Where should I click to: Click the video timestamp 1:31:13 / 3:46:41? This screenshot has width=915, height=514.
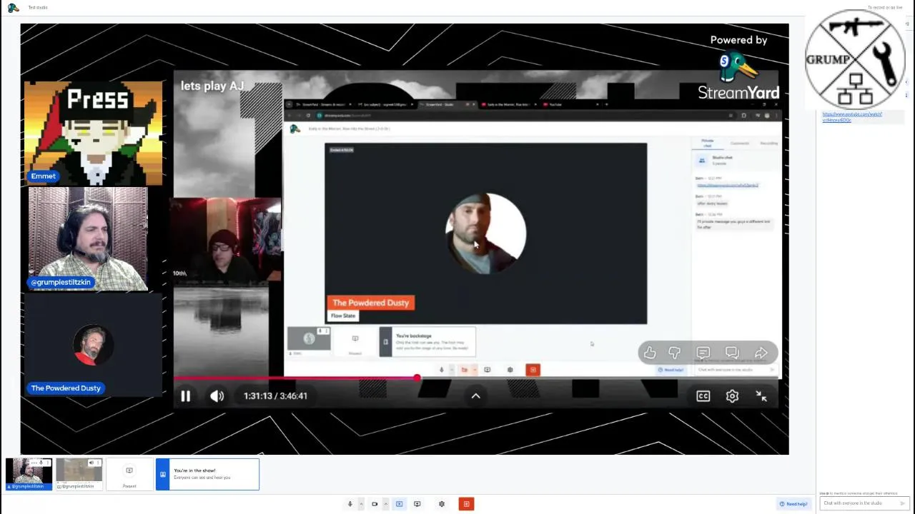[275, 395]
